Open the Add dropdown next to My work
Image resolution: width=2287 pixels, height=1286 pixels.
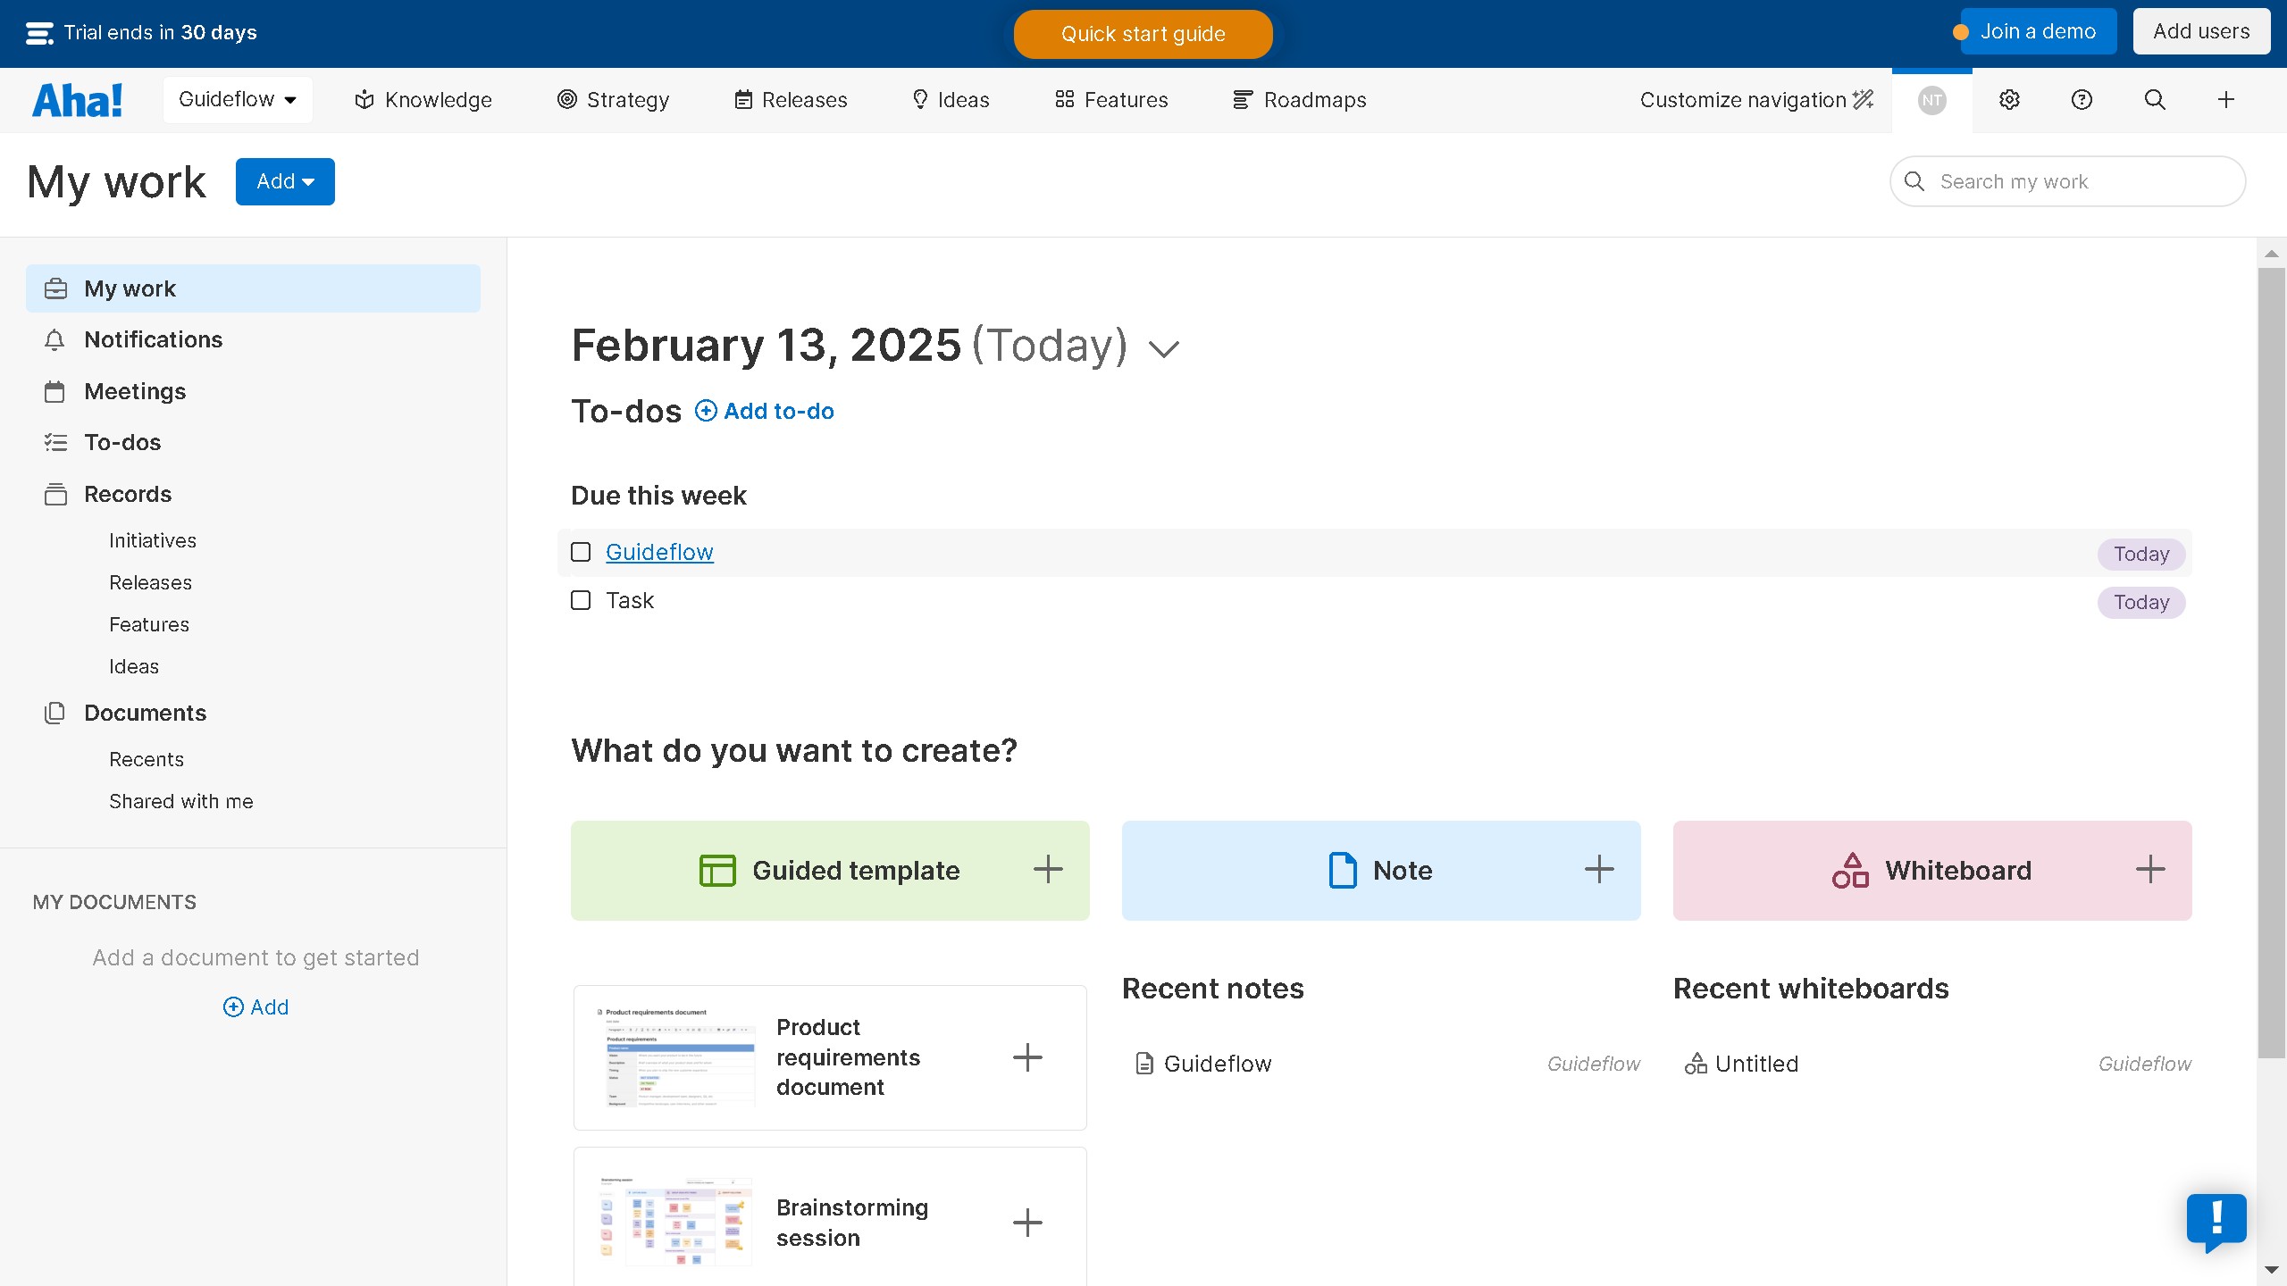[x=285, y=181]
